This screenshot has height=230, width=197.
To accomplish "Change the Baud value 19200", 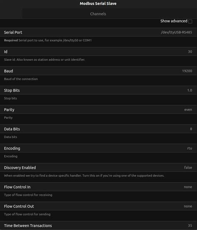I will point(187,71).
